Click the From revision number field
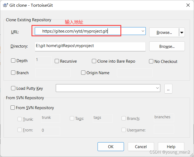The image size is (194, 157). [51, 131]
